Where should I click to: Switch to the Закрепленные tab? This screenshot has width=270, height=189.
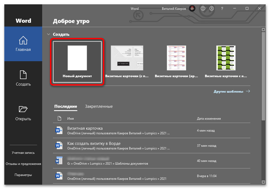[99, 106]
